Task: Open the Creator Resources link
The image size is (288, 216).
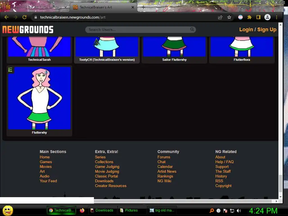Action: (111, 186)
